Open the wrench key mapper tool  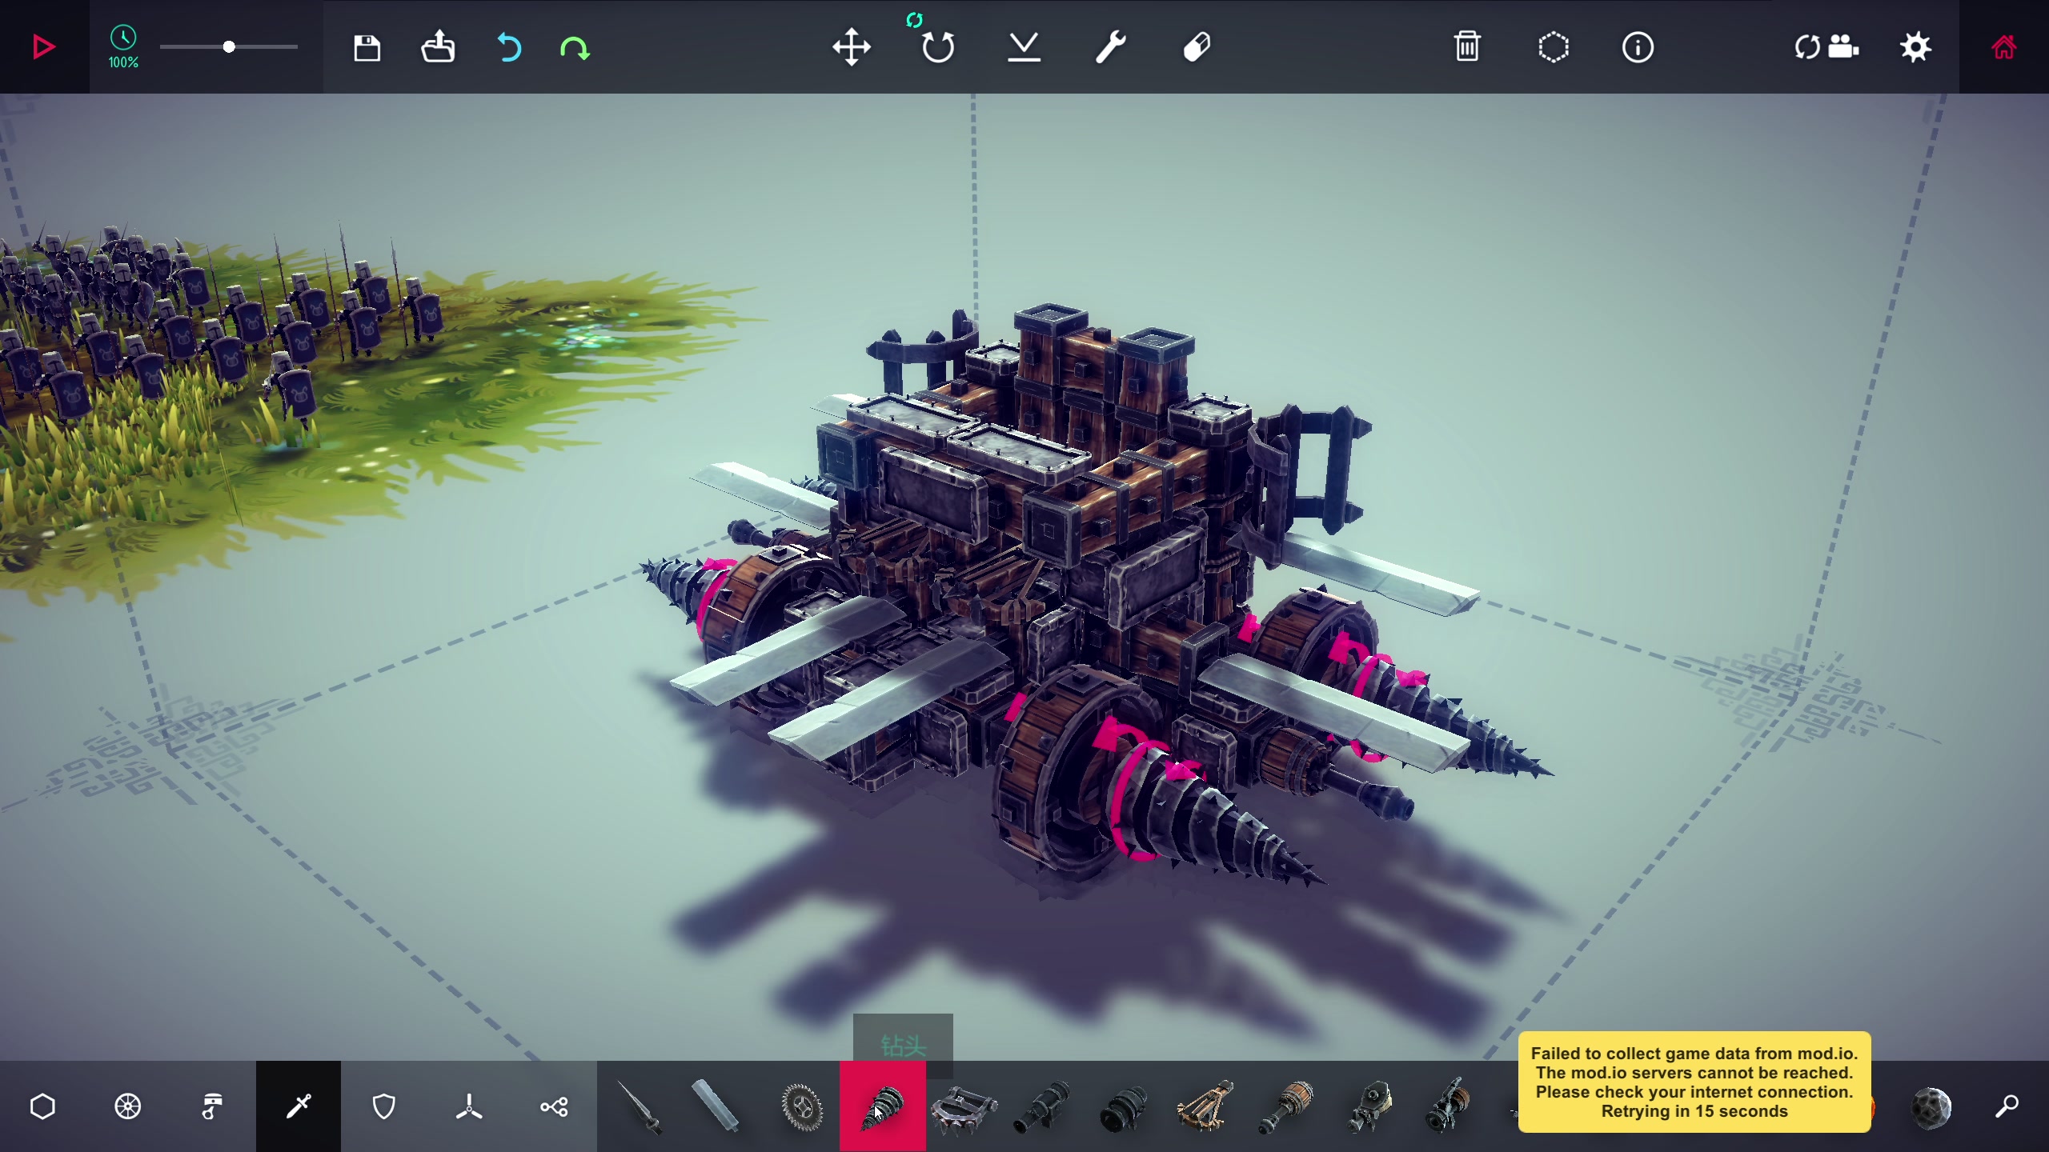click(1111, 47)
